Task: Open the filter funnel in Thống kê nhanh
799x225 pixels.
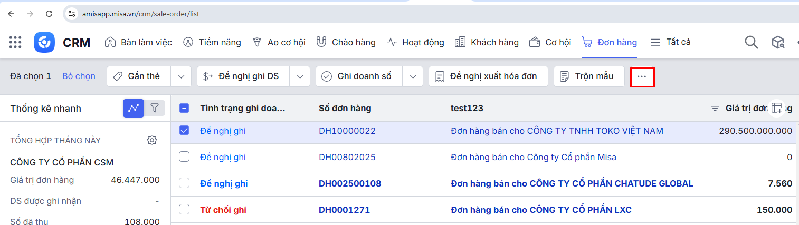Action: (155, 108)
